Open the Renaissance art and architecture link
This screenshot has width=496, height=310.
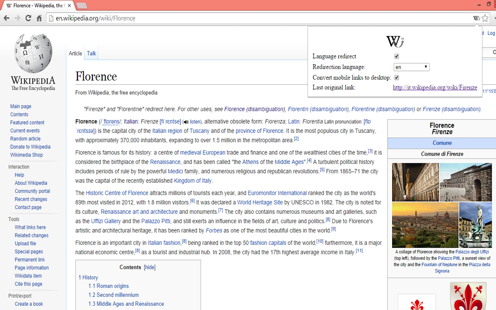[x=139, y=212]
